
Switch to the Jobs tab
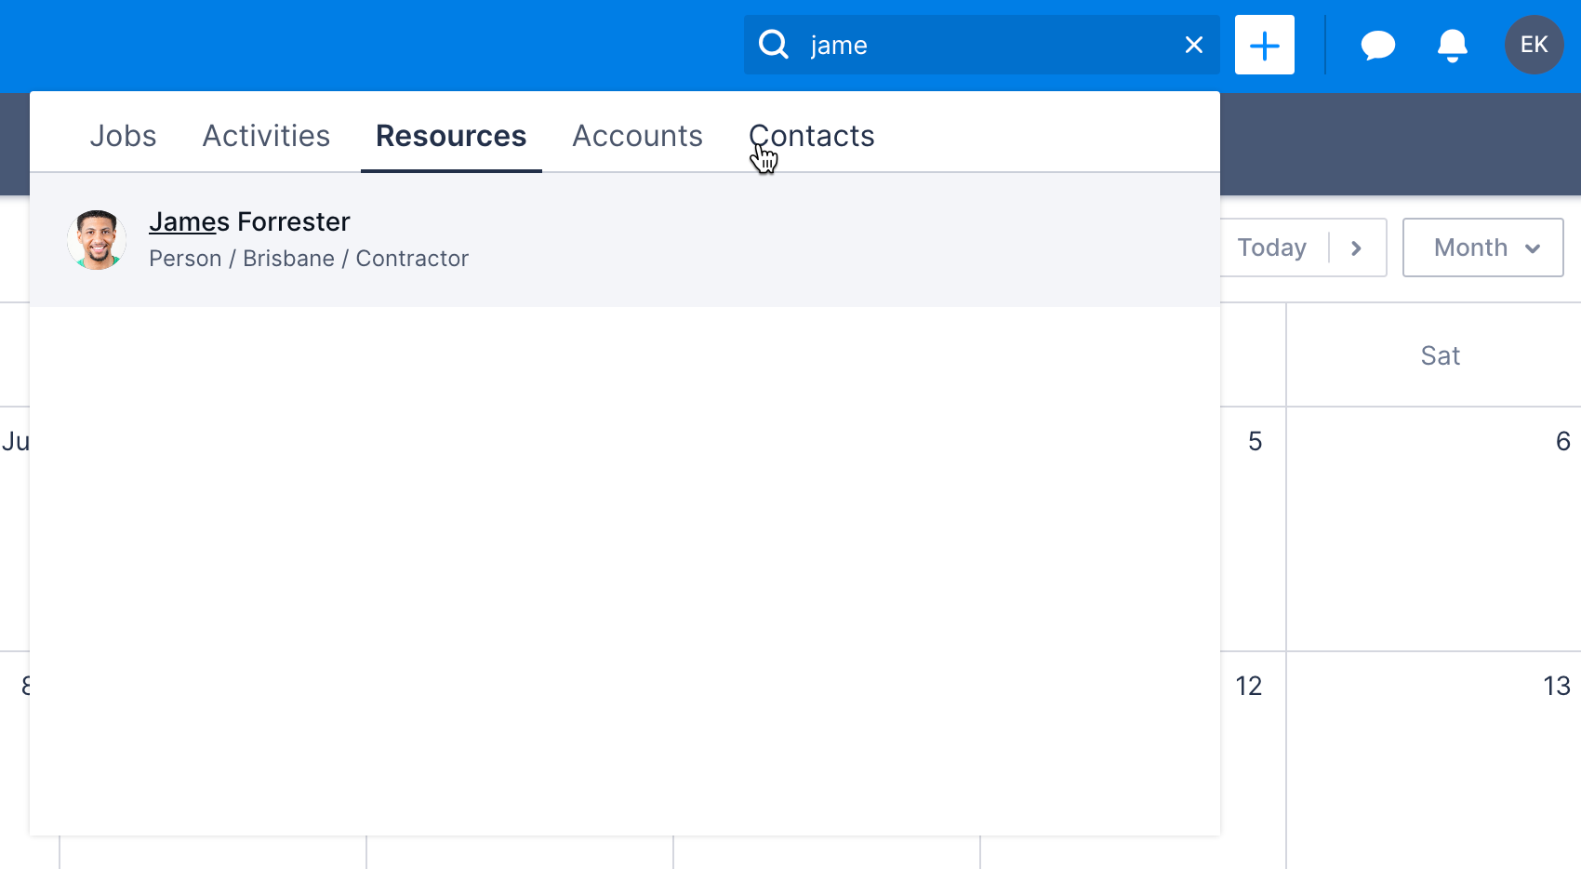coord(123,136)
